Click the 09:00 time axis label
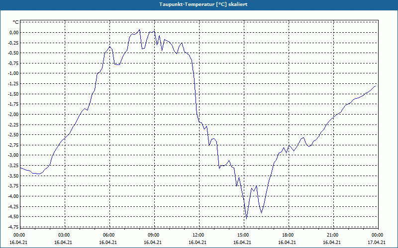The image size is (398, 248). pos(154,235)
